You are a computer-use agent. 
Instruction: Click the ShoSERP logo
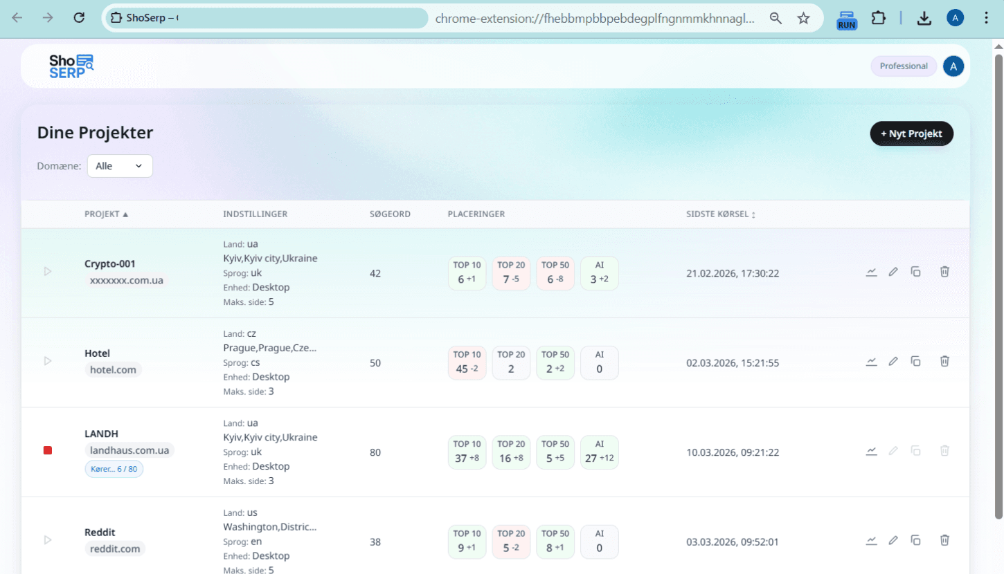click(x=71, y=66)
